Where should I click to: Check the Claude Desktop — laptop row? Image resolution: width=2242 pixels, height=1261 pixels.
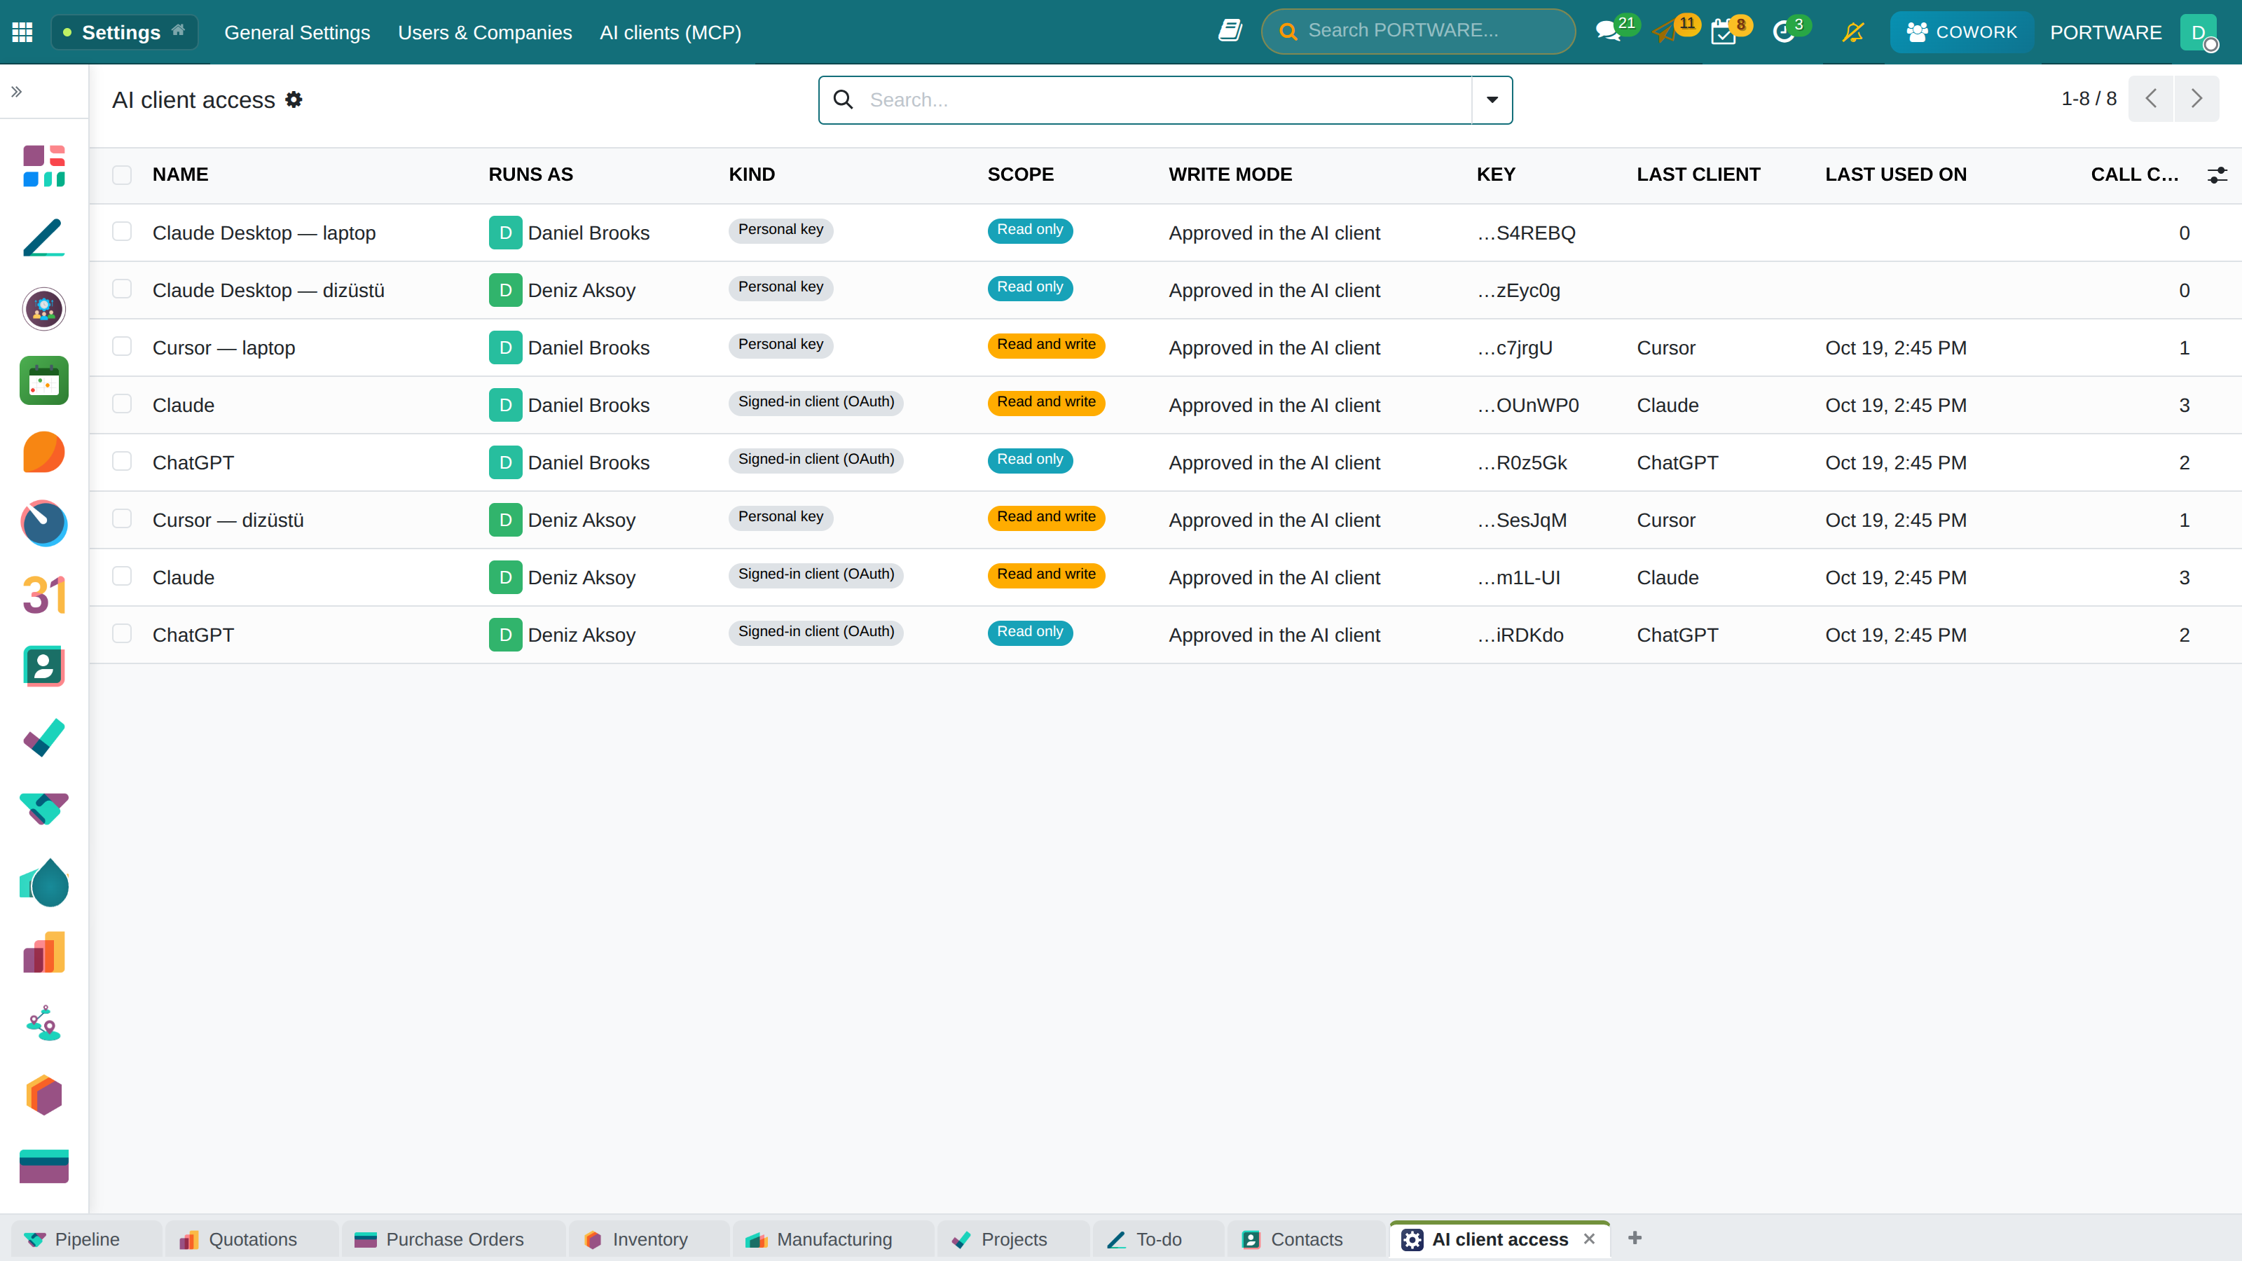(122, 231)
